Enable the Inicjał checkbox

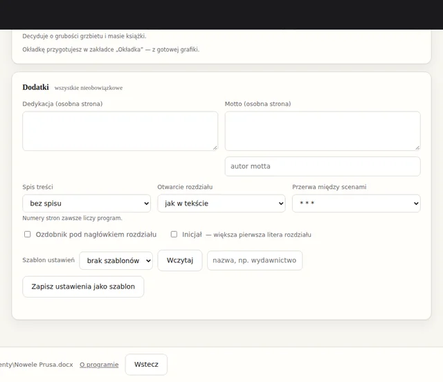click(174, 234)
